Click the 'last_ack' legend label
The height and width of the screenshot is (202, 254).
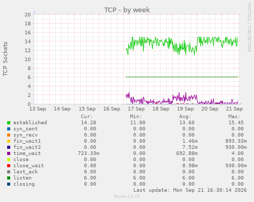click(x=26, y=172)
